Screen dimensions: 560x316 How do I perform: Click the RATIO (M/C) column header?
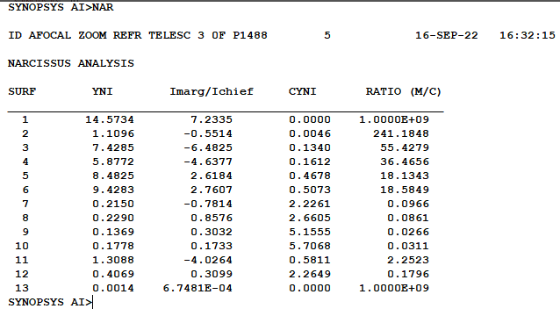click(x=404, y=91)
